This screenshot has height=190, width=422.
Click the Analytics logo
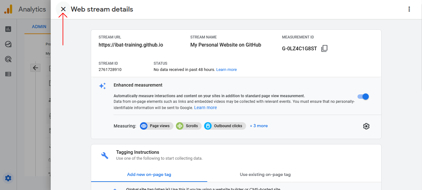point(8,9)
